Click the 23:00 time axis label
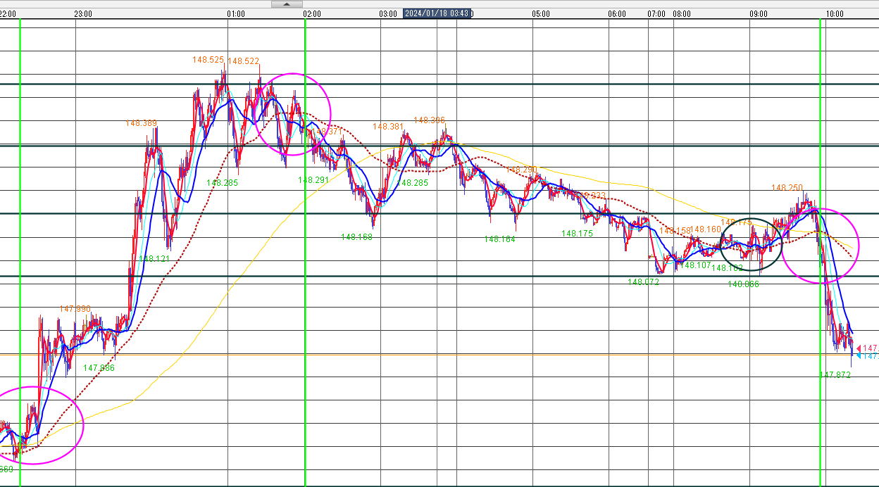This screenshot has width=879, height=487. 83,13
